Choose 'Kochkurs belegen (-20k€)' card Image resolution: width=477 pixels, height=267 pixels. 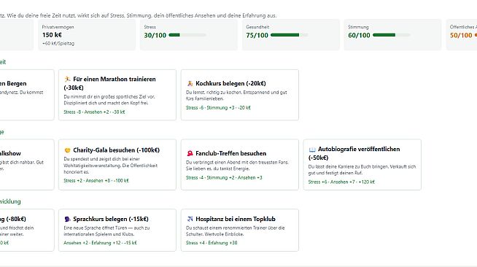point(240,95)
